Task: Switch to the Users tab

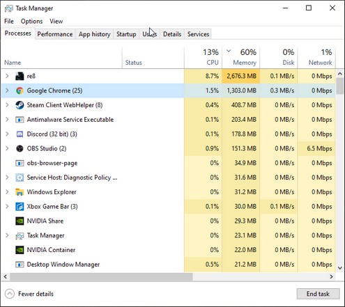Action: (150, 34)
